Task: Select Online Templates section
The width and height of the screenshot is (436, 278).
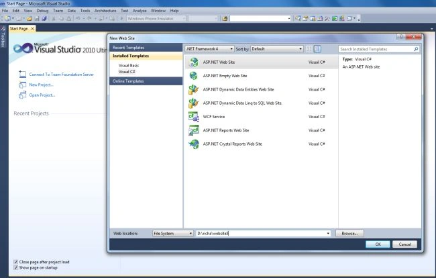Action: (x=146, y=81)
